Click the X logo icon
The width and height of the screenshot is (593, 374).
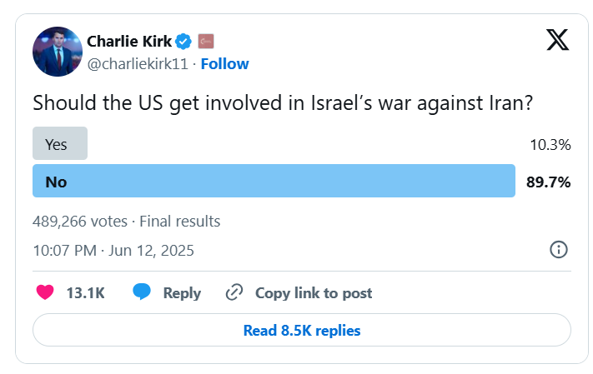coord(557,40)
